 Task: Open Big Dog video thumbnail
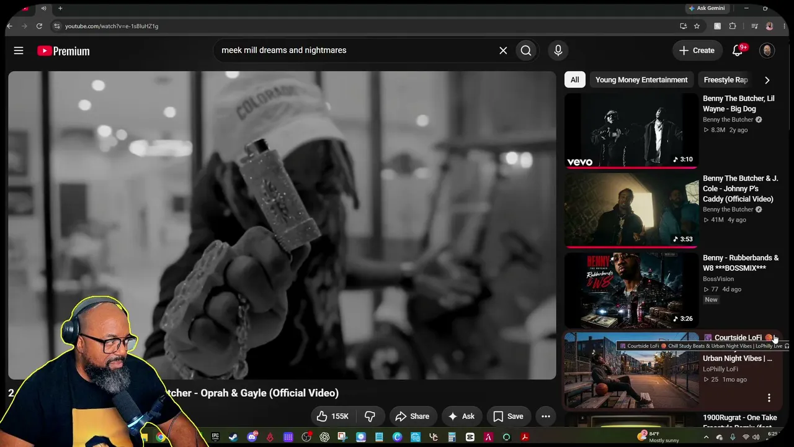631,130
